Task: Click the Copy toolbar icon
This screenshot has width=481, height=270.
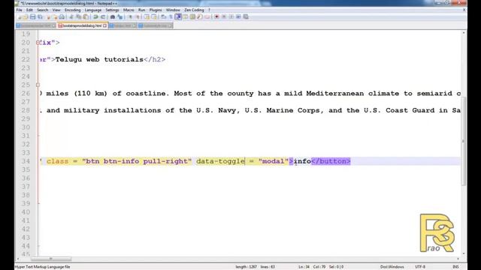Action: pos(78,16)
